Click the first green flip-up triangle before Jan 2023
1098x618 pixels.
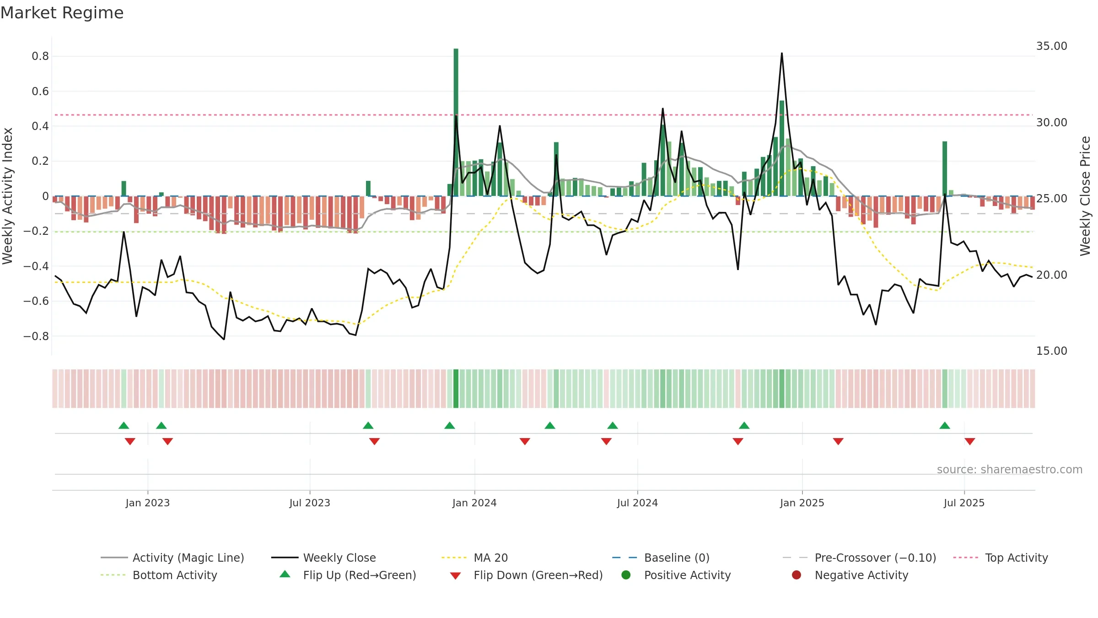pyautogui.click(x=124, y=425)
